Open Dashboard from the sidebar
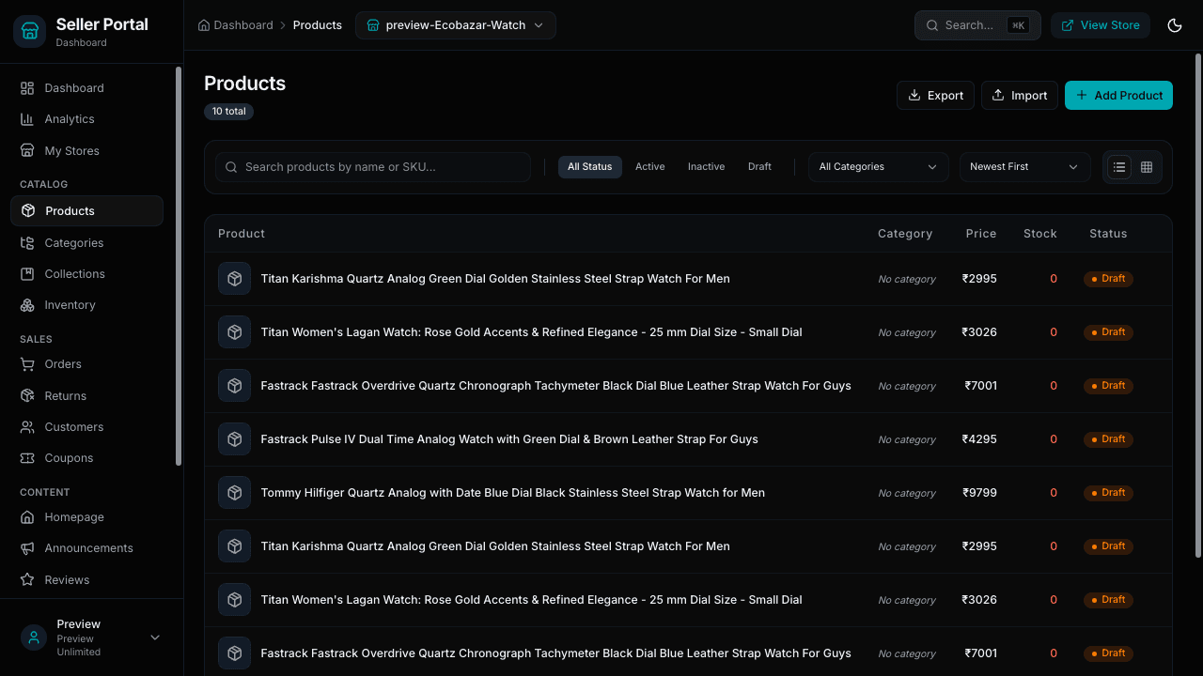1203x676 pixels. pyautogui.click(x=87, y=88)
